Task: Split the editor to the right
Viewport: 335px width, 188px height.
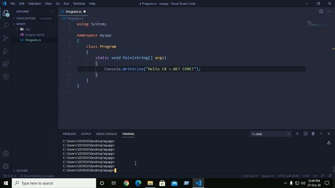Action: 321,11
